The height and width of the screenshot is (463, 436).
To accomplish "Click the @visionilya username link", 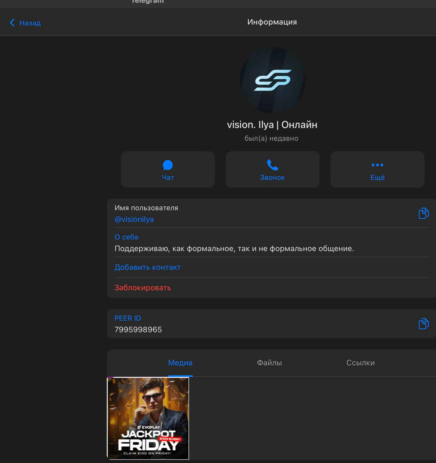I will (134, 219).
